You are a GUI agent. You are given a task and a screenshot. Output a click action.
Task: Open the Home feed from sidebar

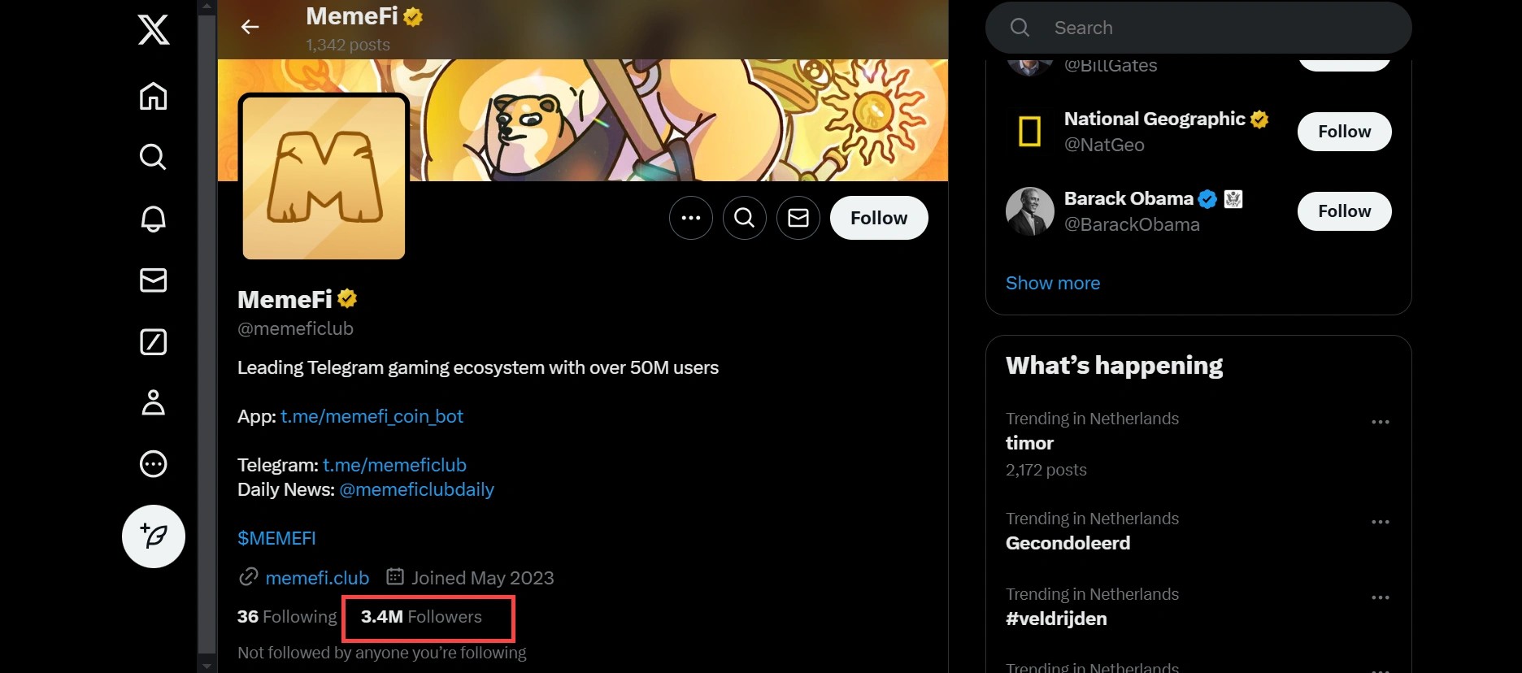154,96
